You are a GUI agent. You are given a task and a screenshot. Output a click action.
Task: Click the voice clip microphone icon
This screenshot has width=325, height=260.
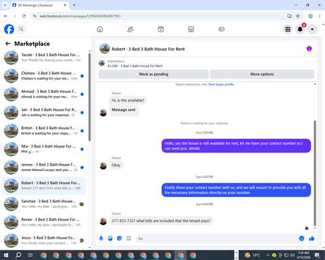click(101, 239)
